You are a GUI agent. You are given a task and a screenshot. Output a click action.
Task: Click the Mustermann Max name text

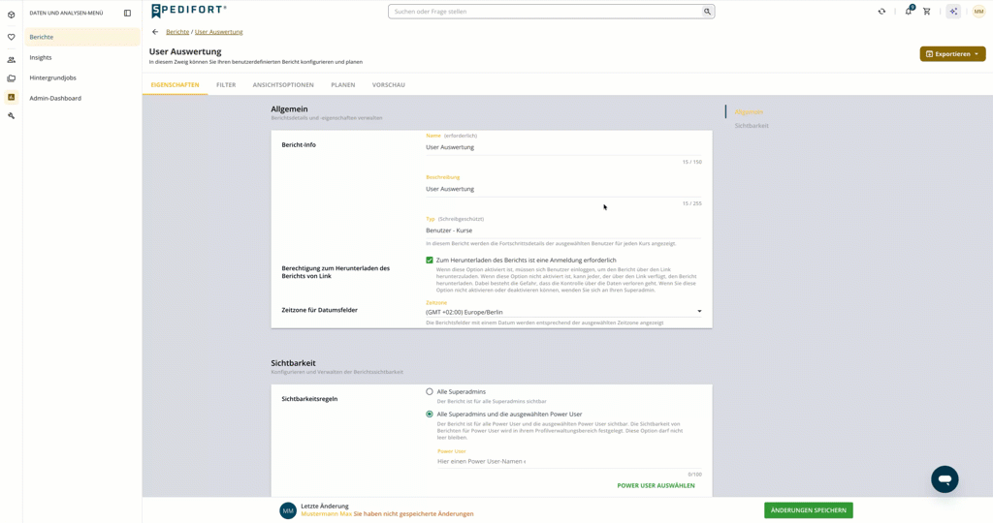pos(326,514)
